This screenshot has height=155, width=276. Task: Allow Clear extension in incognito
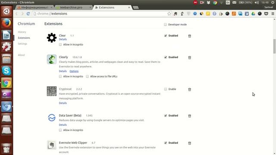click(60, 44)
